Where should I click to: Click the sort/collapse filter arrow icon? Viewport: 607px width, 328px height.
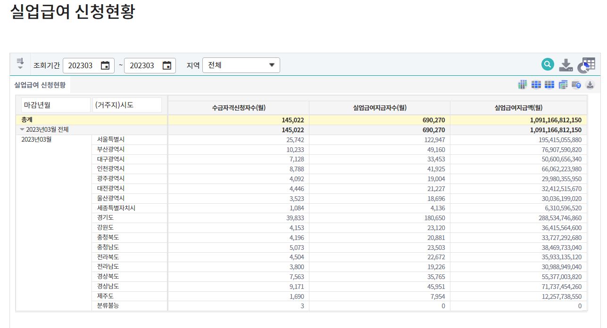tap(20, 64)
